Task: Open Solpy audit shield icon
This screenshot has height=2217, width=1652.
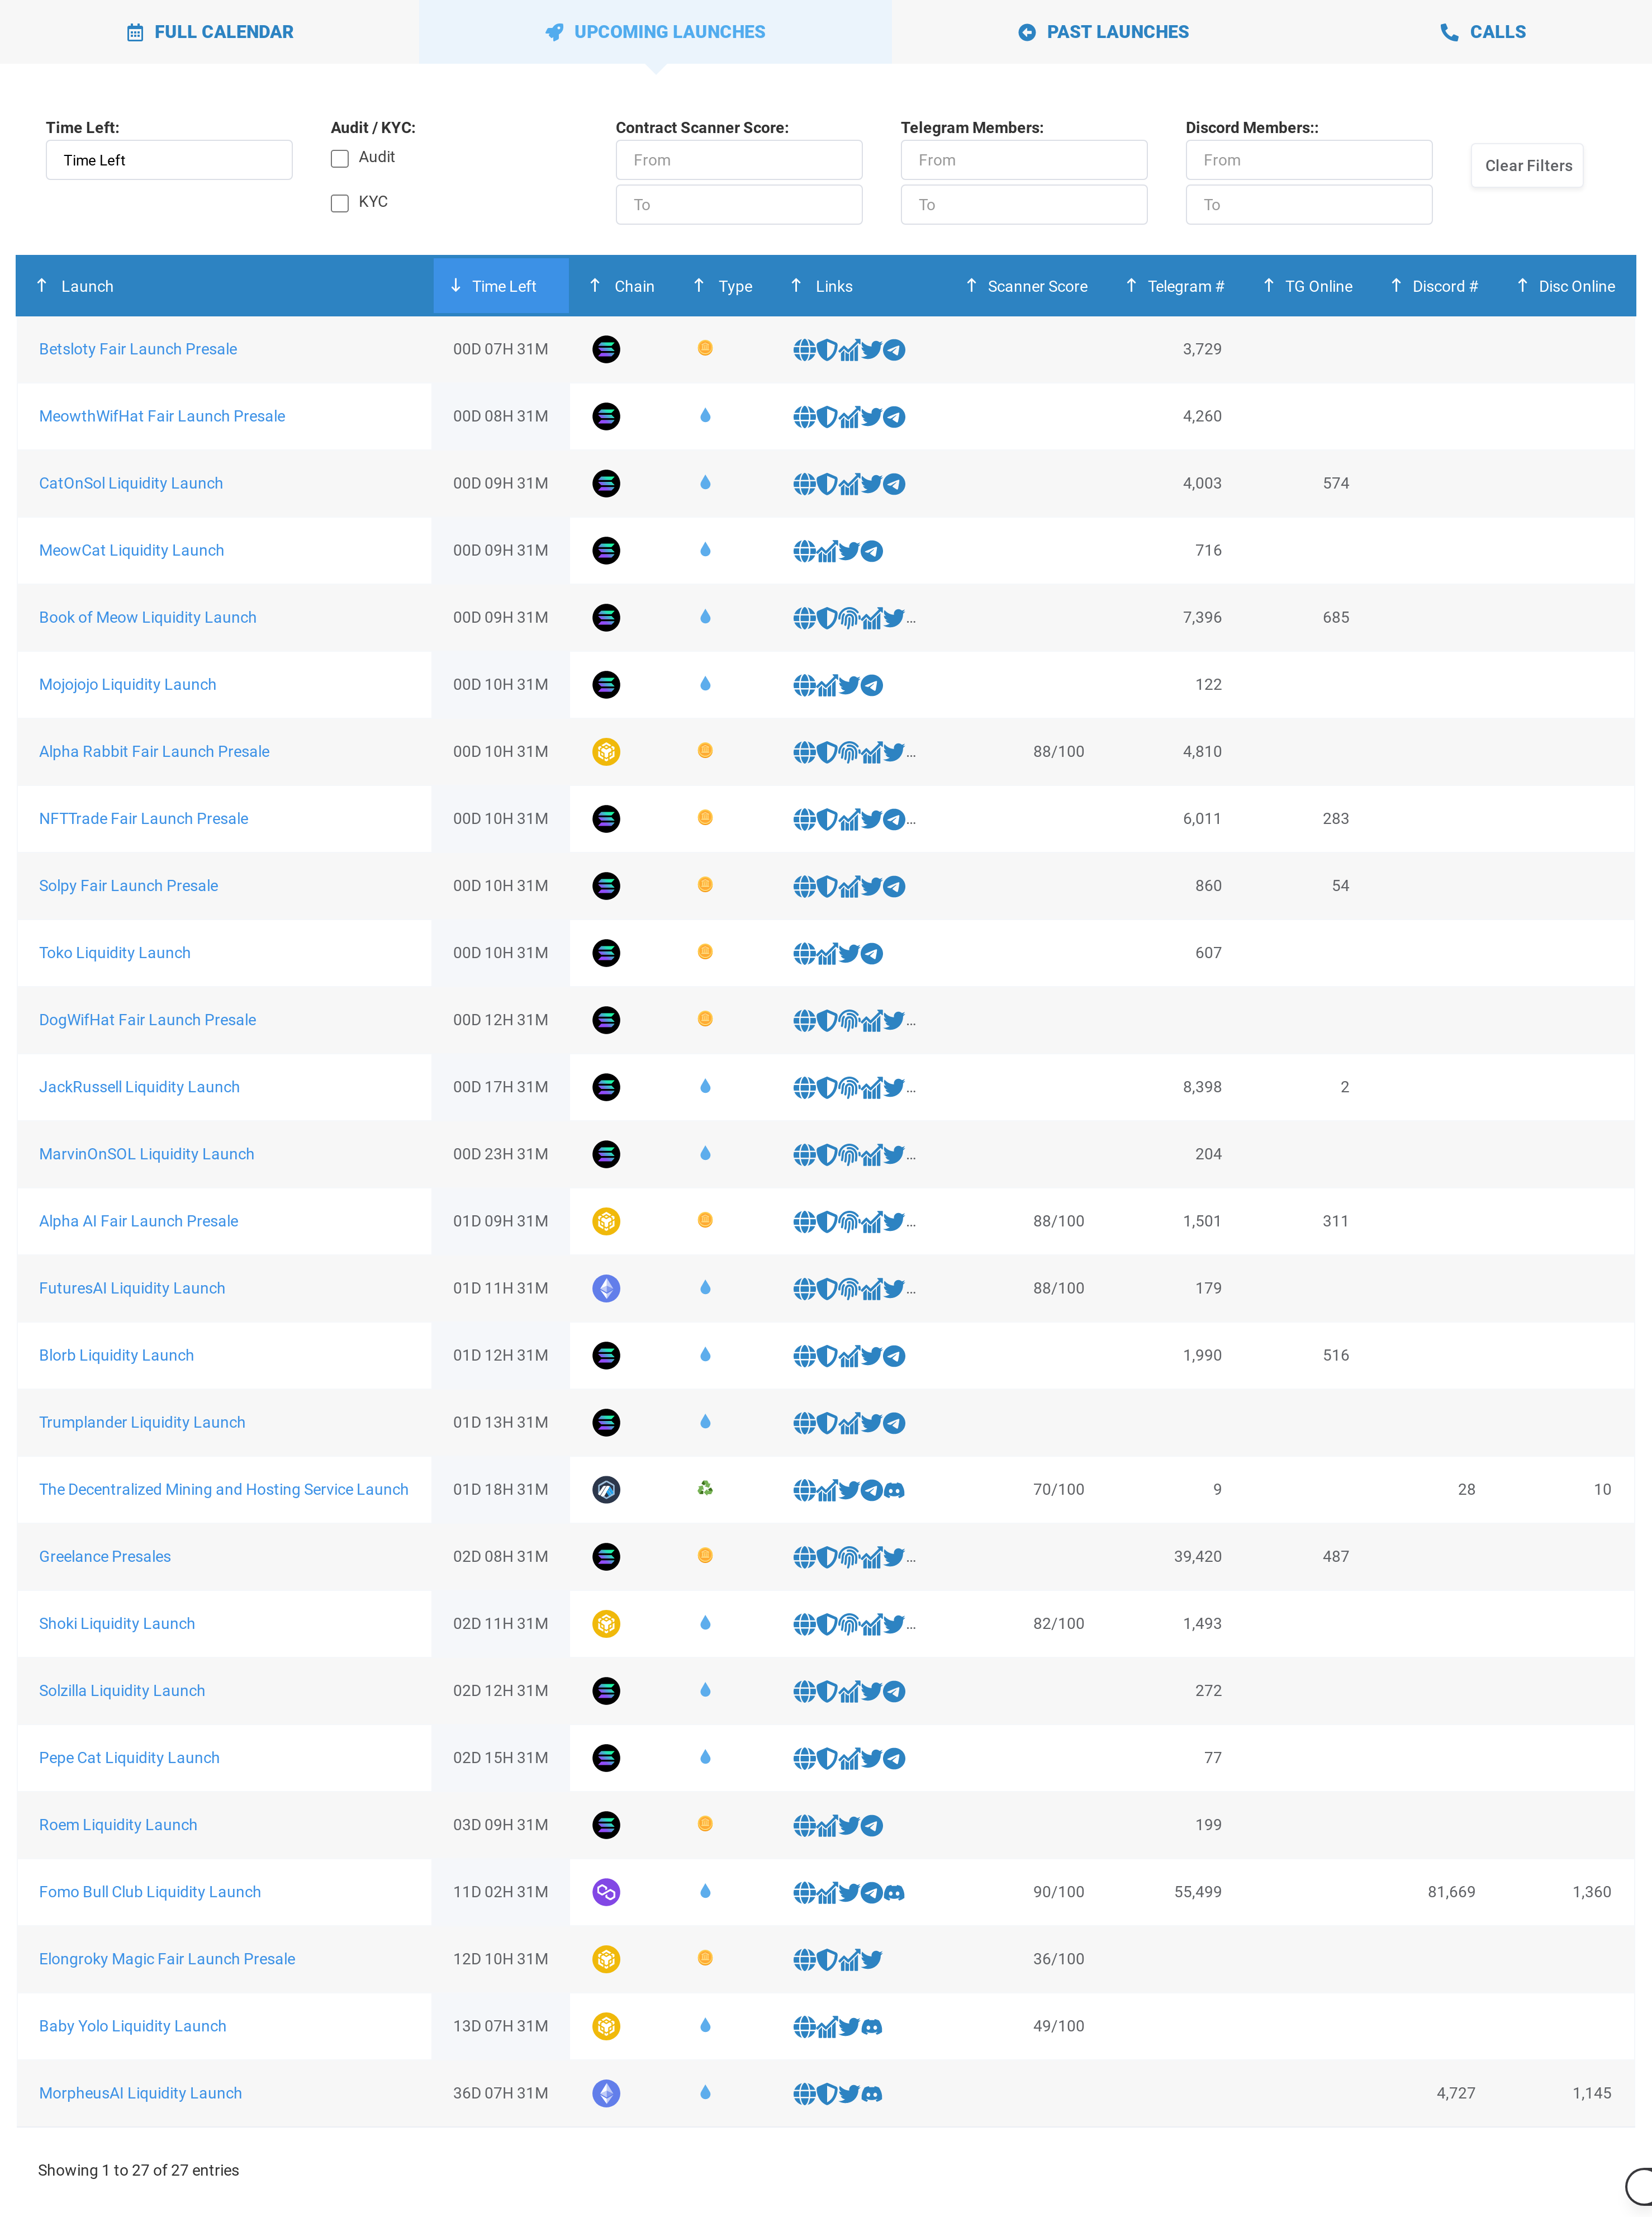Action: coord(827,886)
